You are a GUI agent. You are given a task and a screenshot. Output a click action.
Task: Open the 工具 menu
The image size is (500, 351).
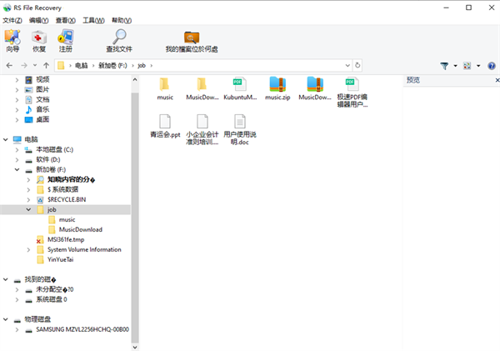(x=93, y=20)
